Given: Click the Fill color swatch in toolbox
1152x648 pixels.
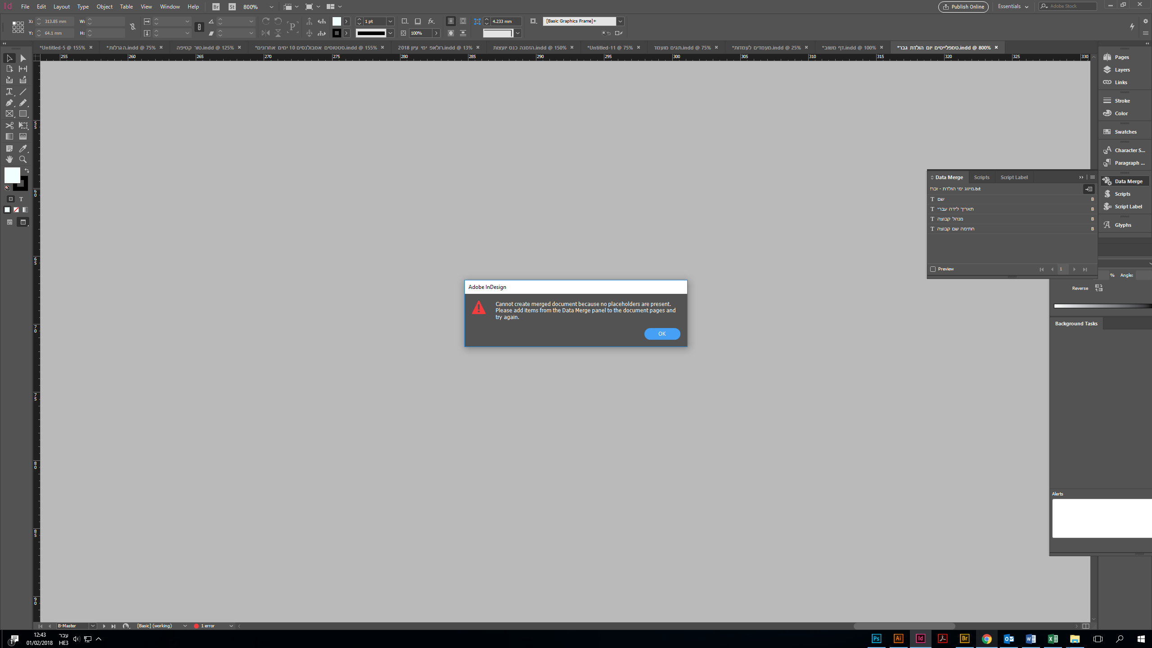Looking at the screenshot, I should tap(12, 175).
